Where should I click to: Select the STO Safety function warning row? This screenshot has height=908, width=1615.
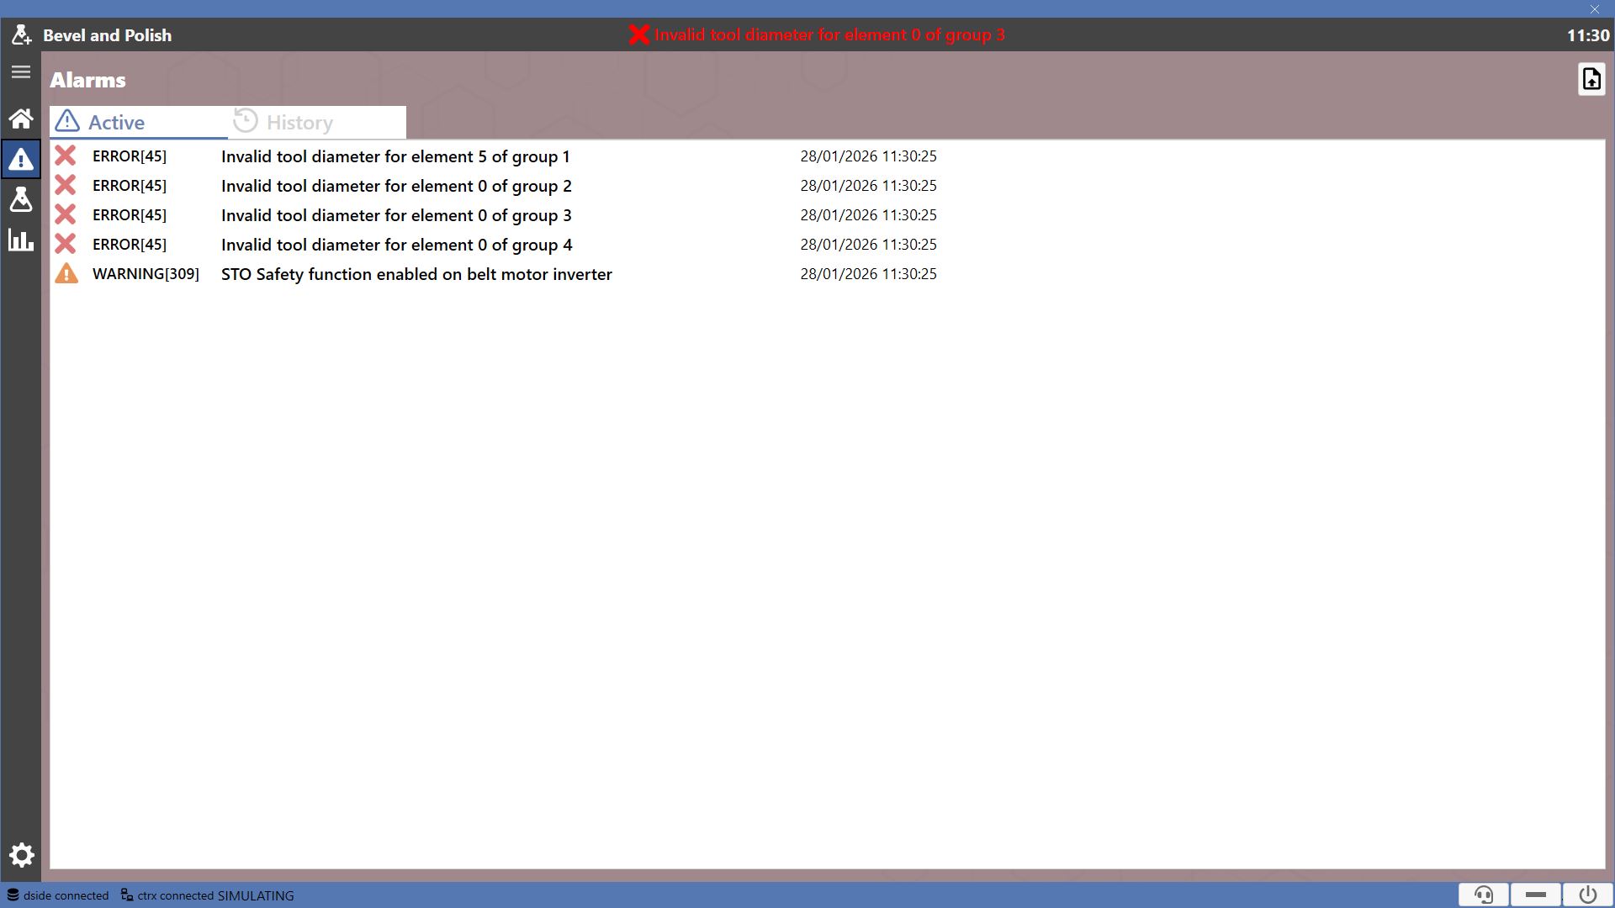coord(827,274)
